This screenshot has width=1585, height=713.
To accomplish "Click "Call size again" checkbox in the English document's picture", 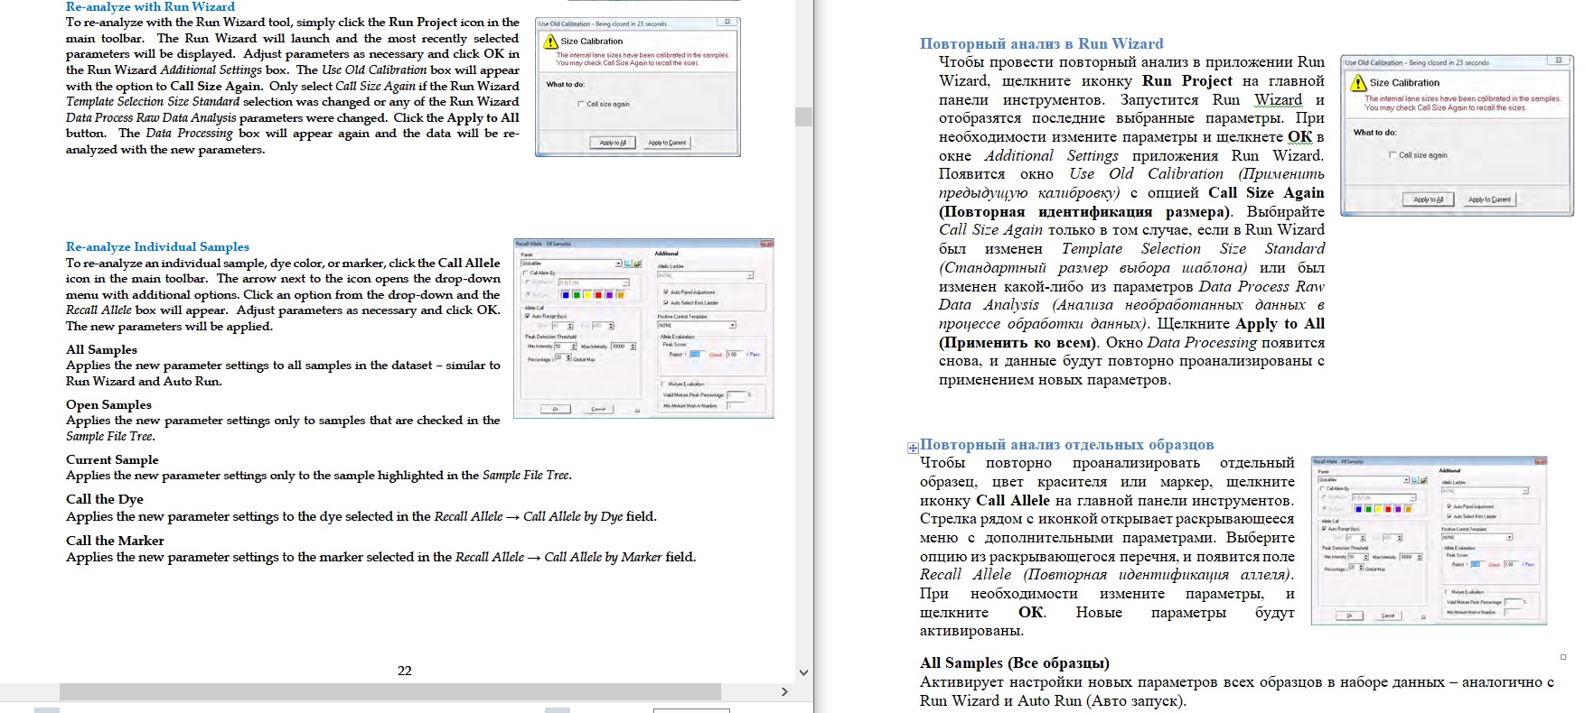I will tap(581, 105).
